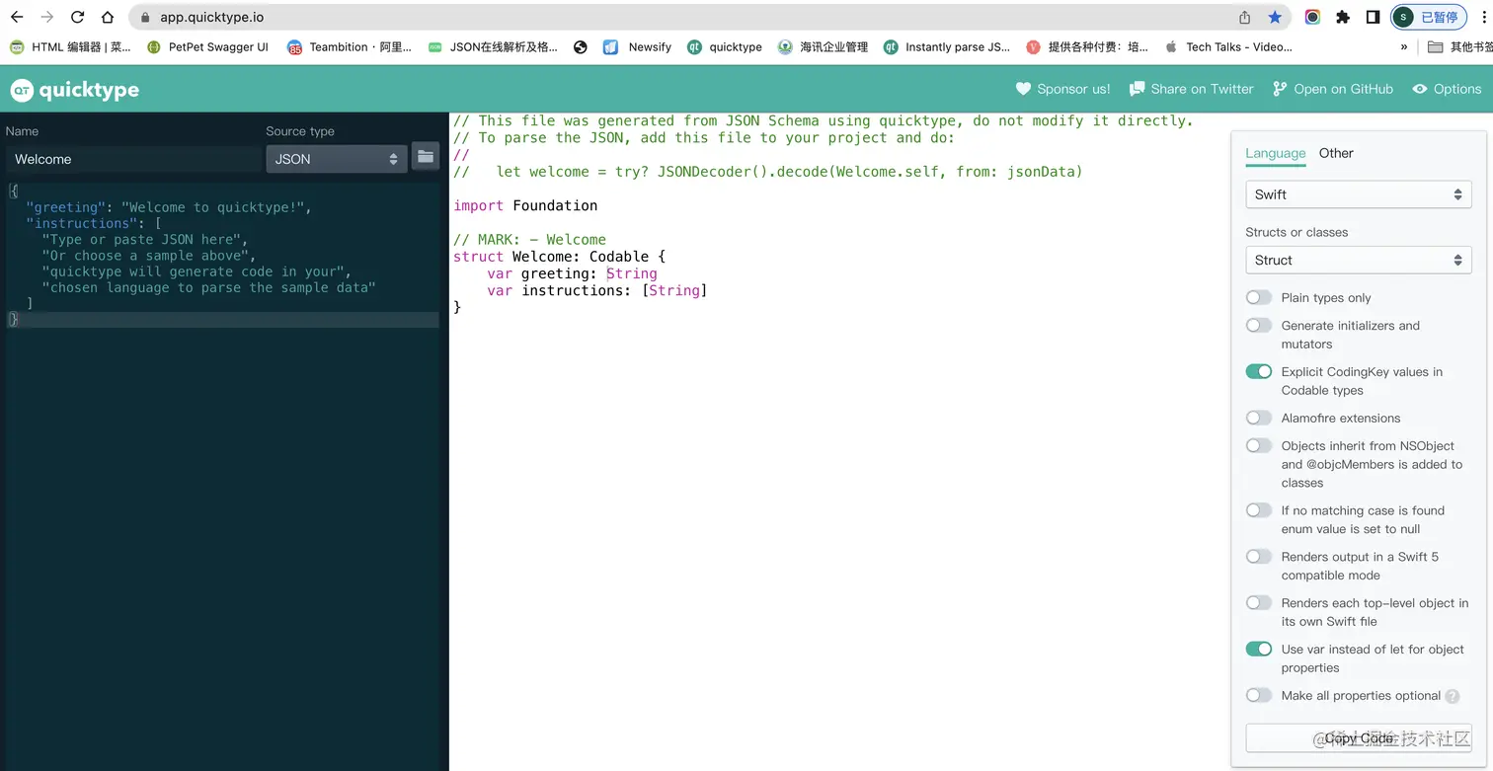Open the Source type JSON dropdown
1493x771 pixels.
pos(337,159)
